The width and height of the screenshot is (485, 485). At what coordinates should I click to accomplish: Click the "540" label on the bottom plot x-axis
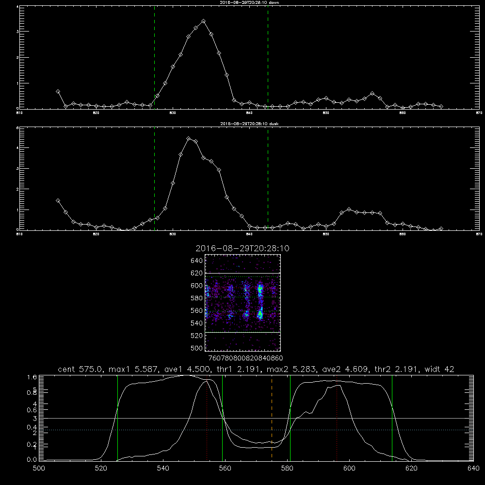163,469
